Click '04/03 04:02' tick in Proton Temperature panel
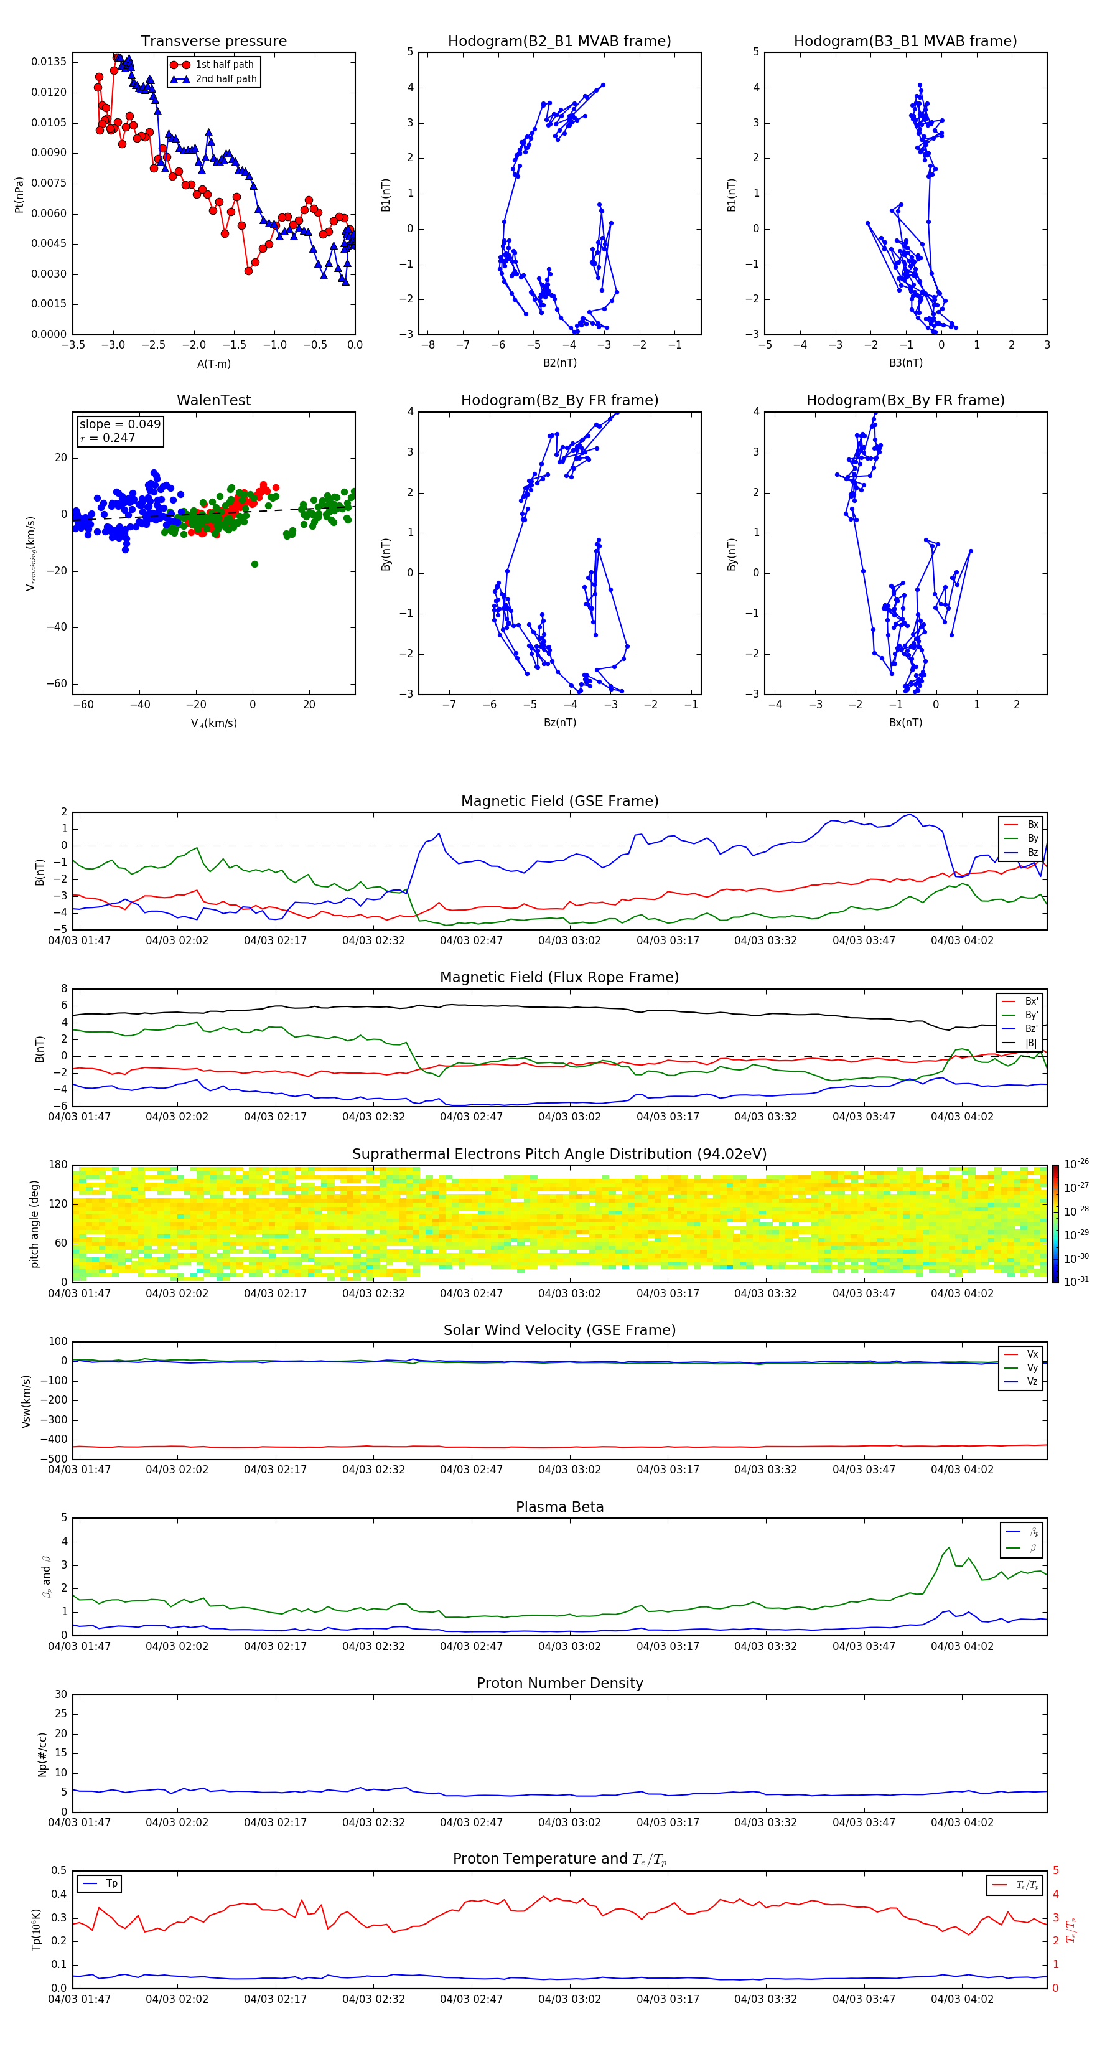Screen dimensions: 1120x2054 pos(962,1999)
